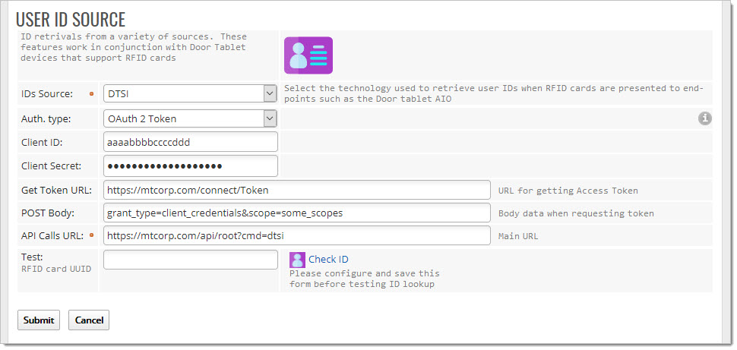The height and width of the screenshot is (350, 737).
Task: Click the "Body data when requesting token" hint
Action: (575, 213)
